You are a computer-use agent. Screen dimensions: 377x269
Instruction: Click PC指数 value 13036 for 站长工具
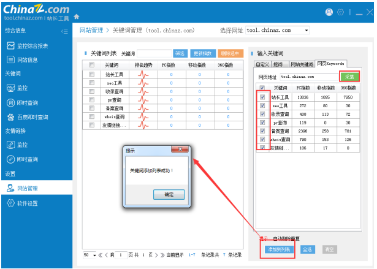click(303, 97)
